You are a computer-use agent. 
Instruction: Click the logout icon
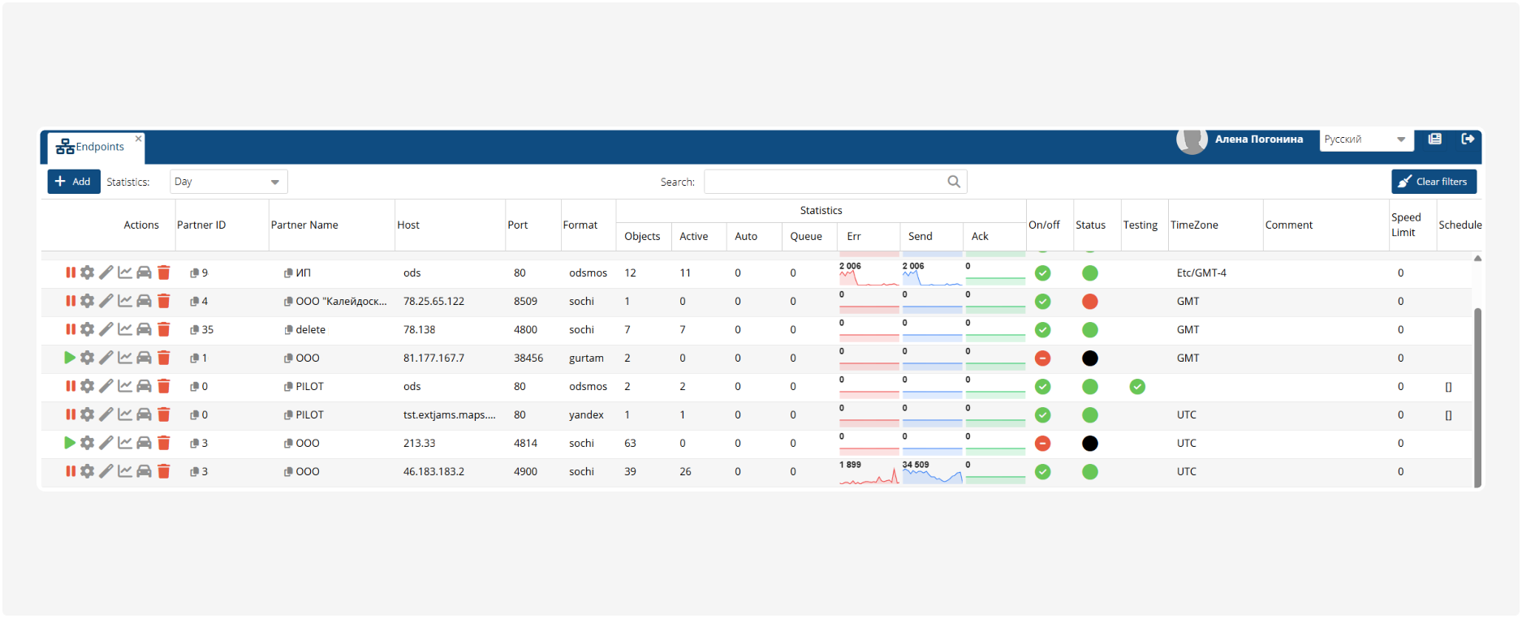1468,139
